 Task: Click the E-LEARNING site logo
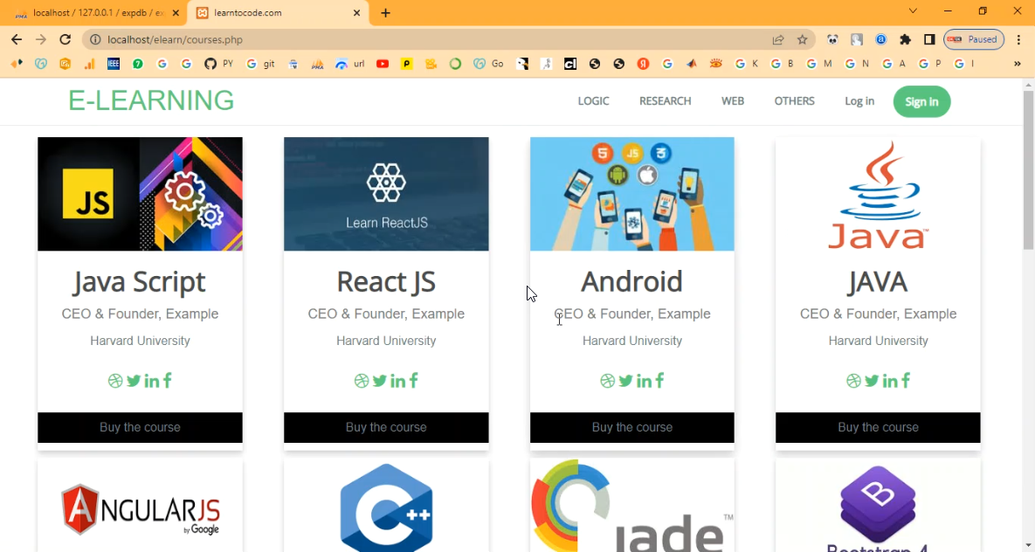[x=151, y=100]
